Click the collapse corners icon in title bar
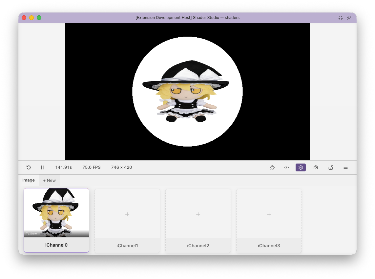375x279 pixels. [341, 18]
